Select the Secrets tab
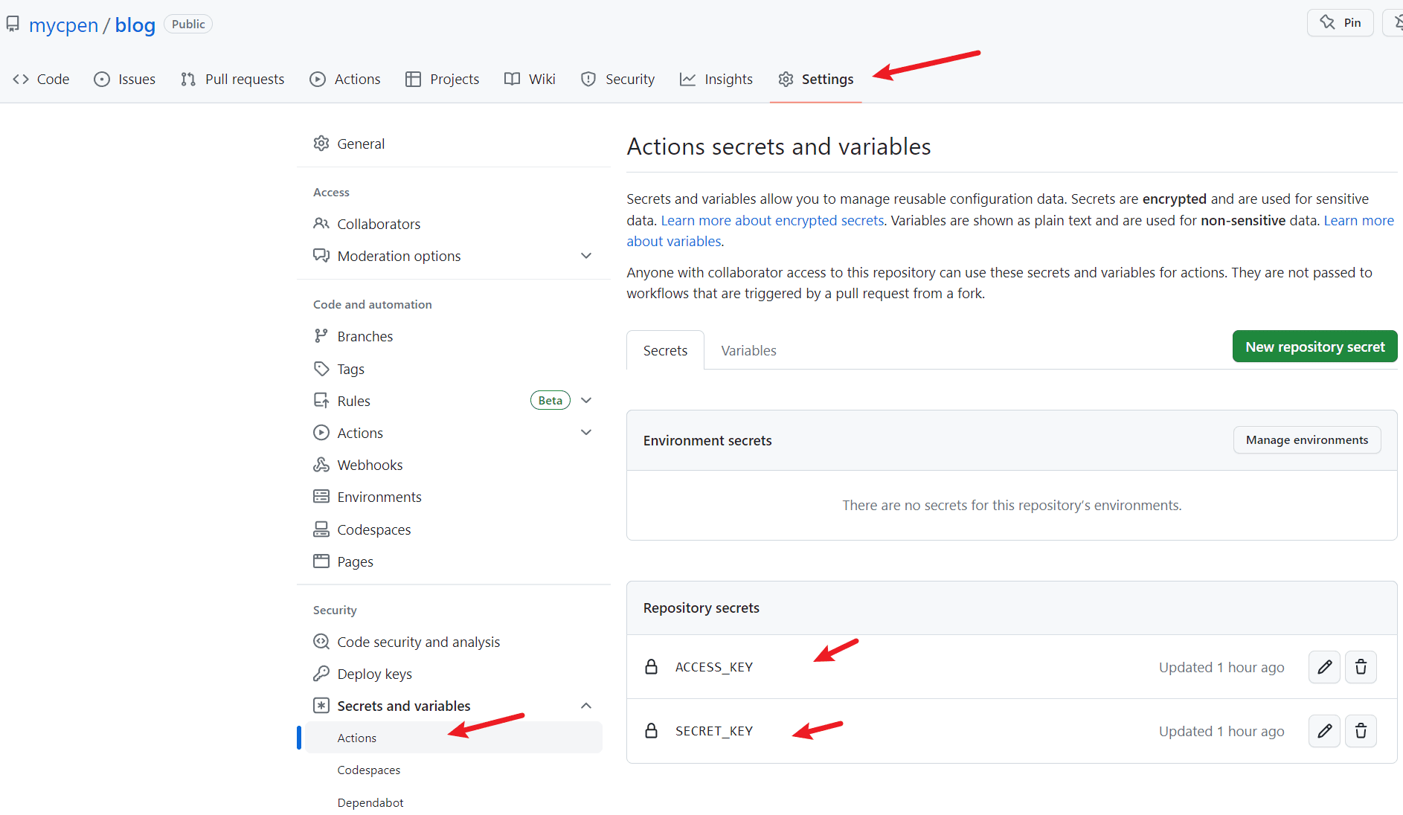Viewport: 1403px width, 815px height. point(665,350)
